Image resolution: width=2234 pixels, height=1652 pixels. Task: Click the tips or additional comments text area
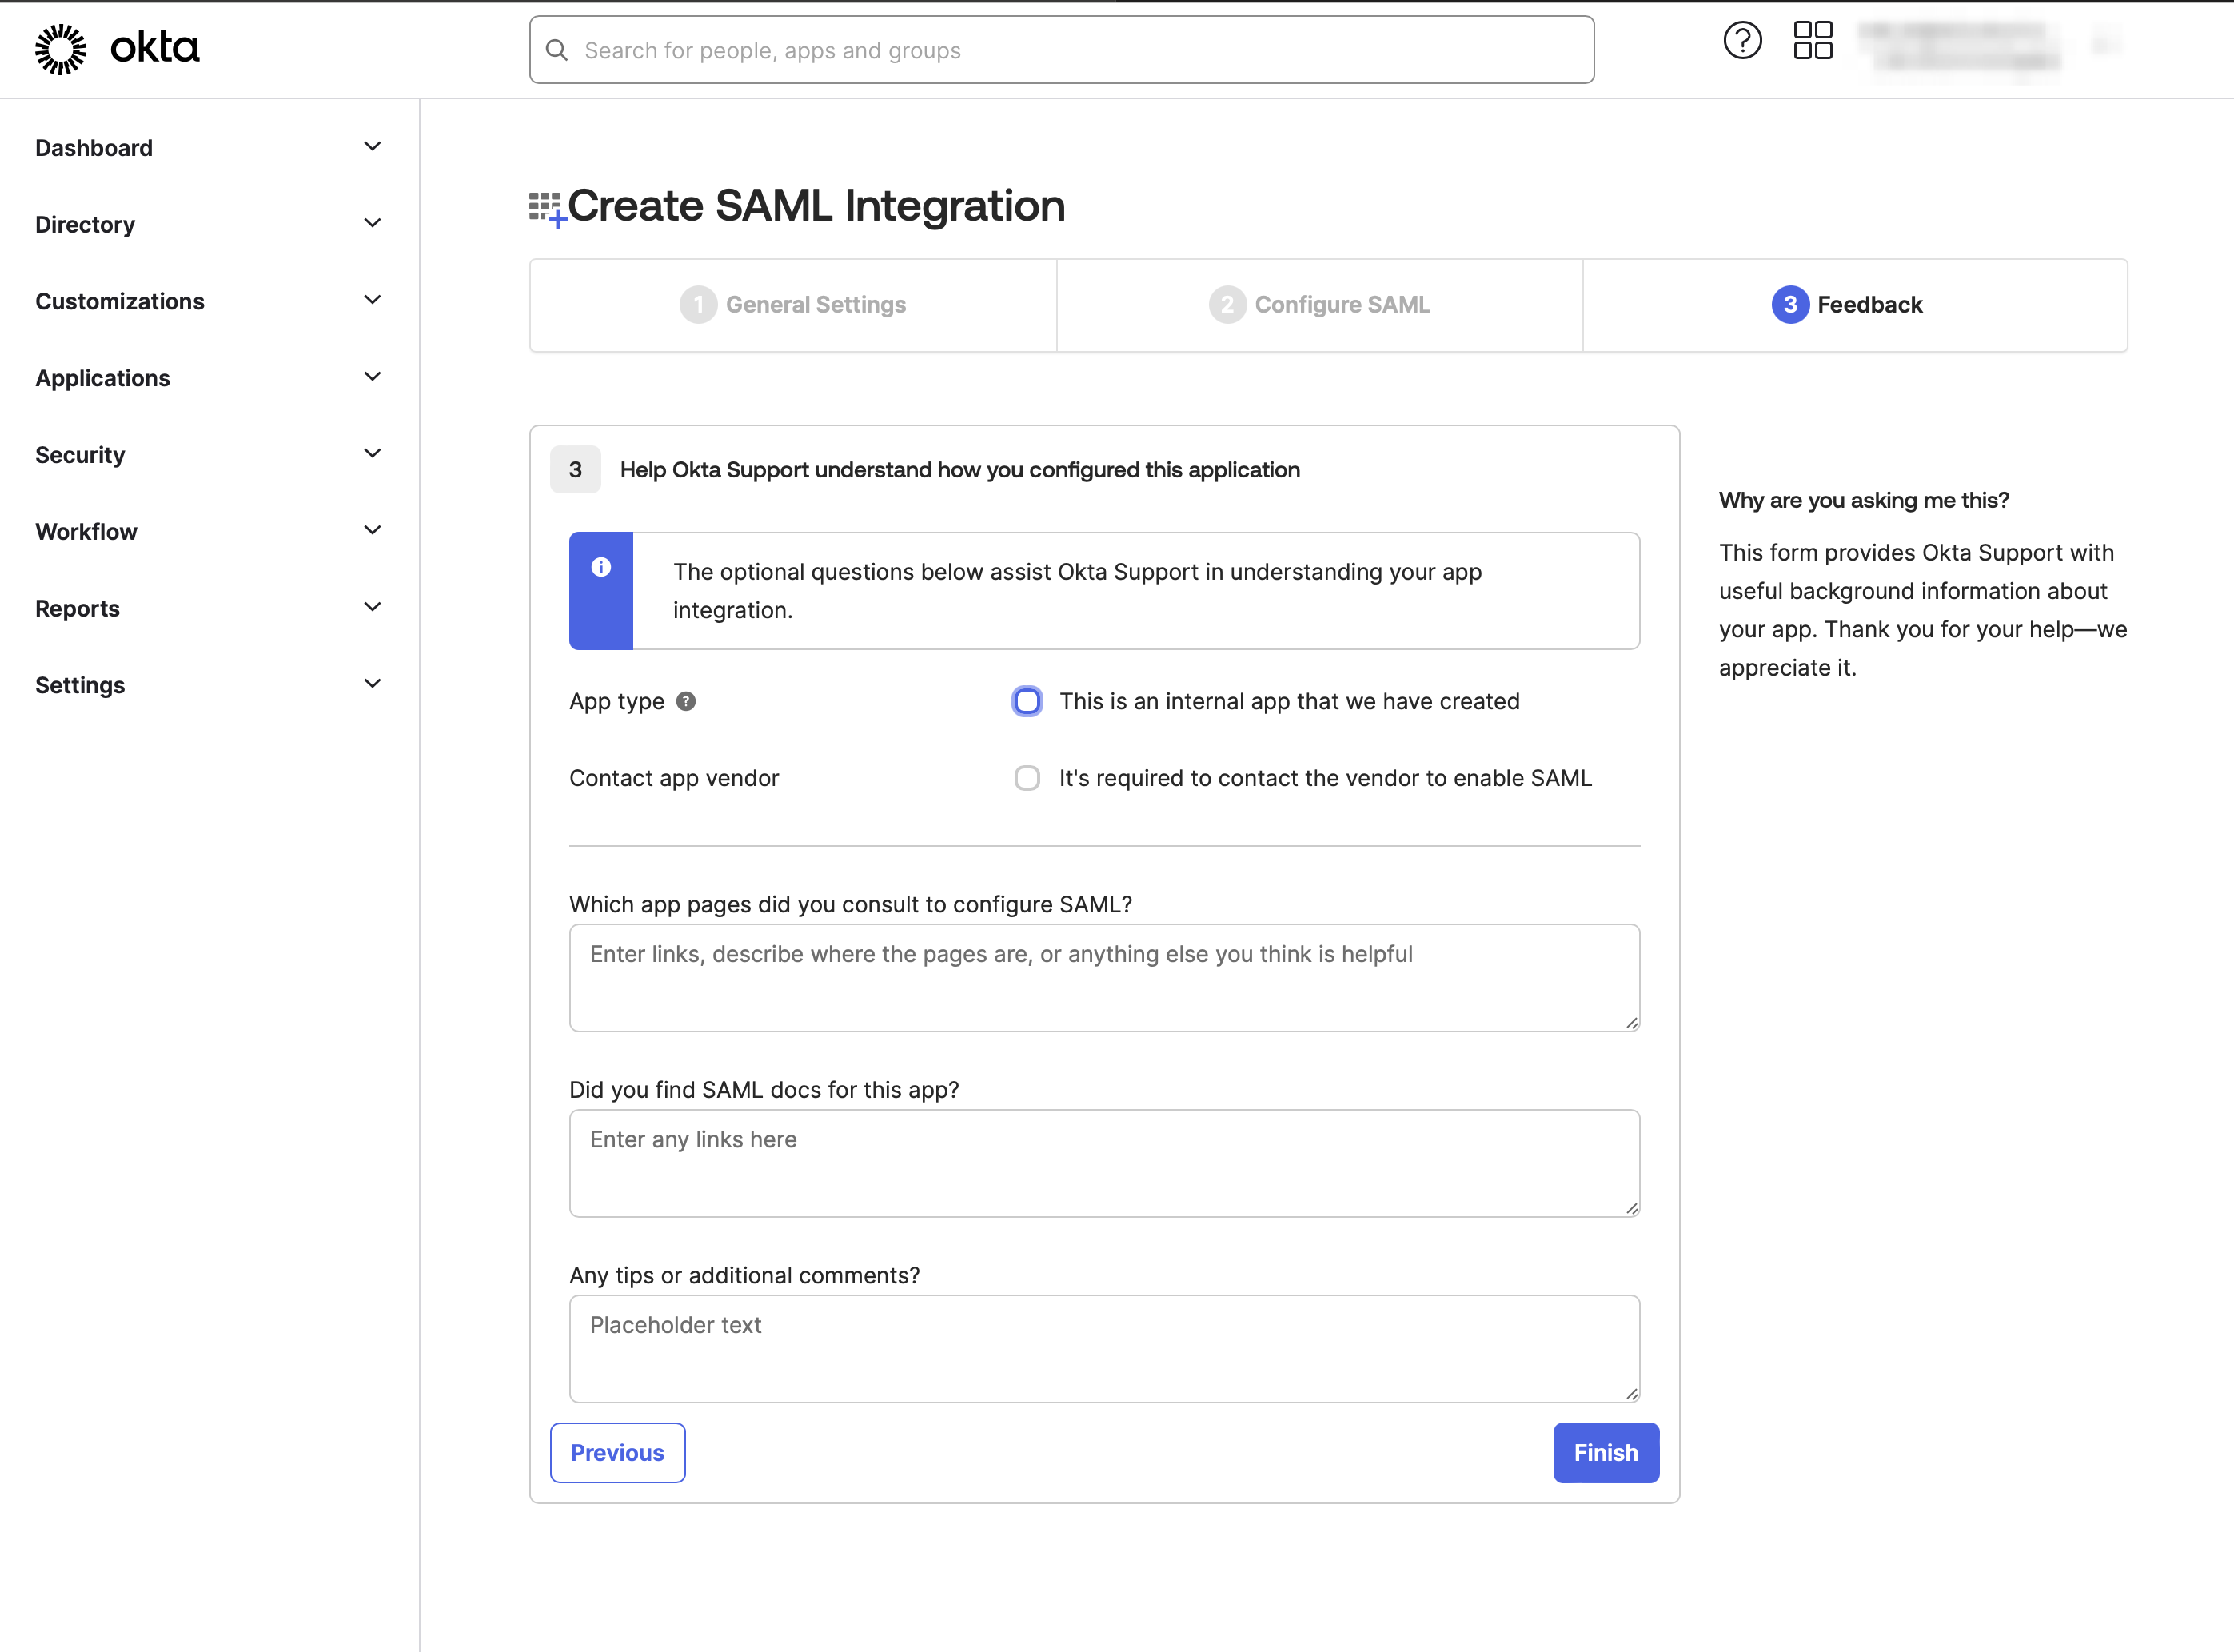click(1105, 1349)
